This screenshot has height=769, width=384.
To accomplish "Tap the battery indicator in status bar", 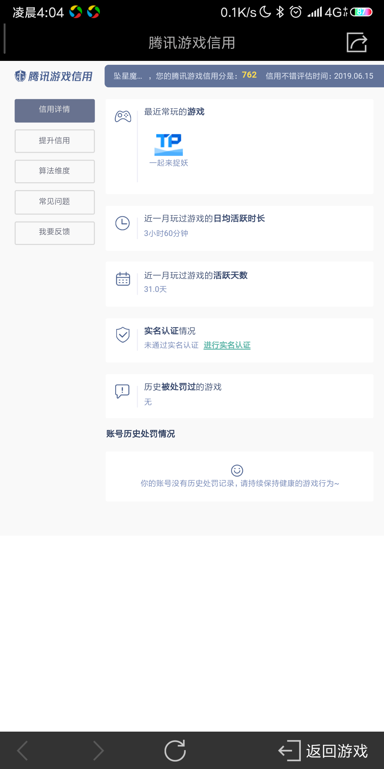I will click(361, 12).
